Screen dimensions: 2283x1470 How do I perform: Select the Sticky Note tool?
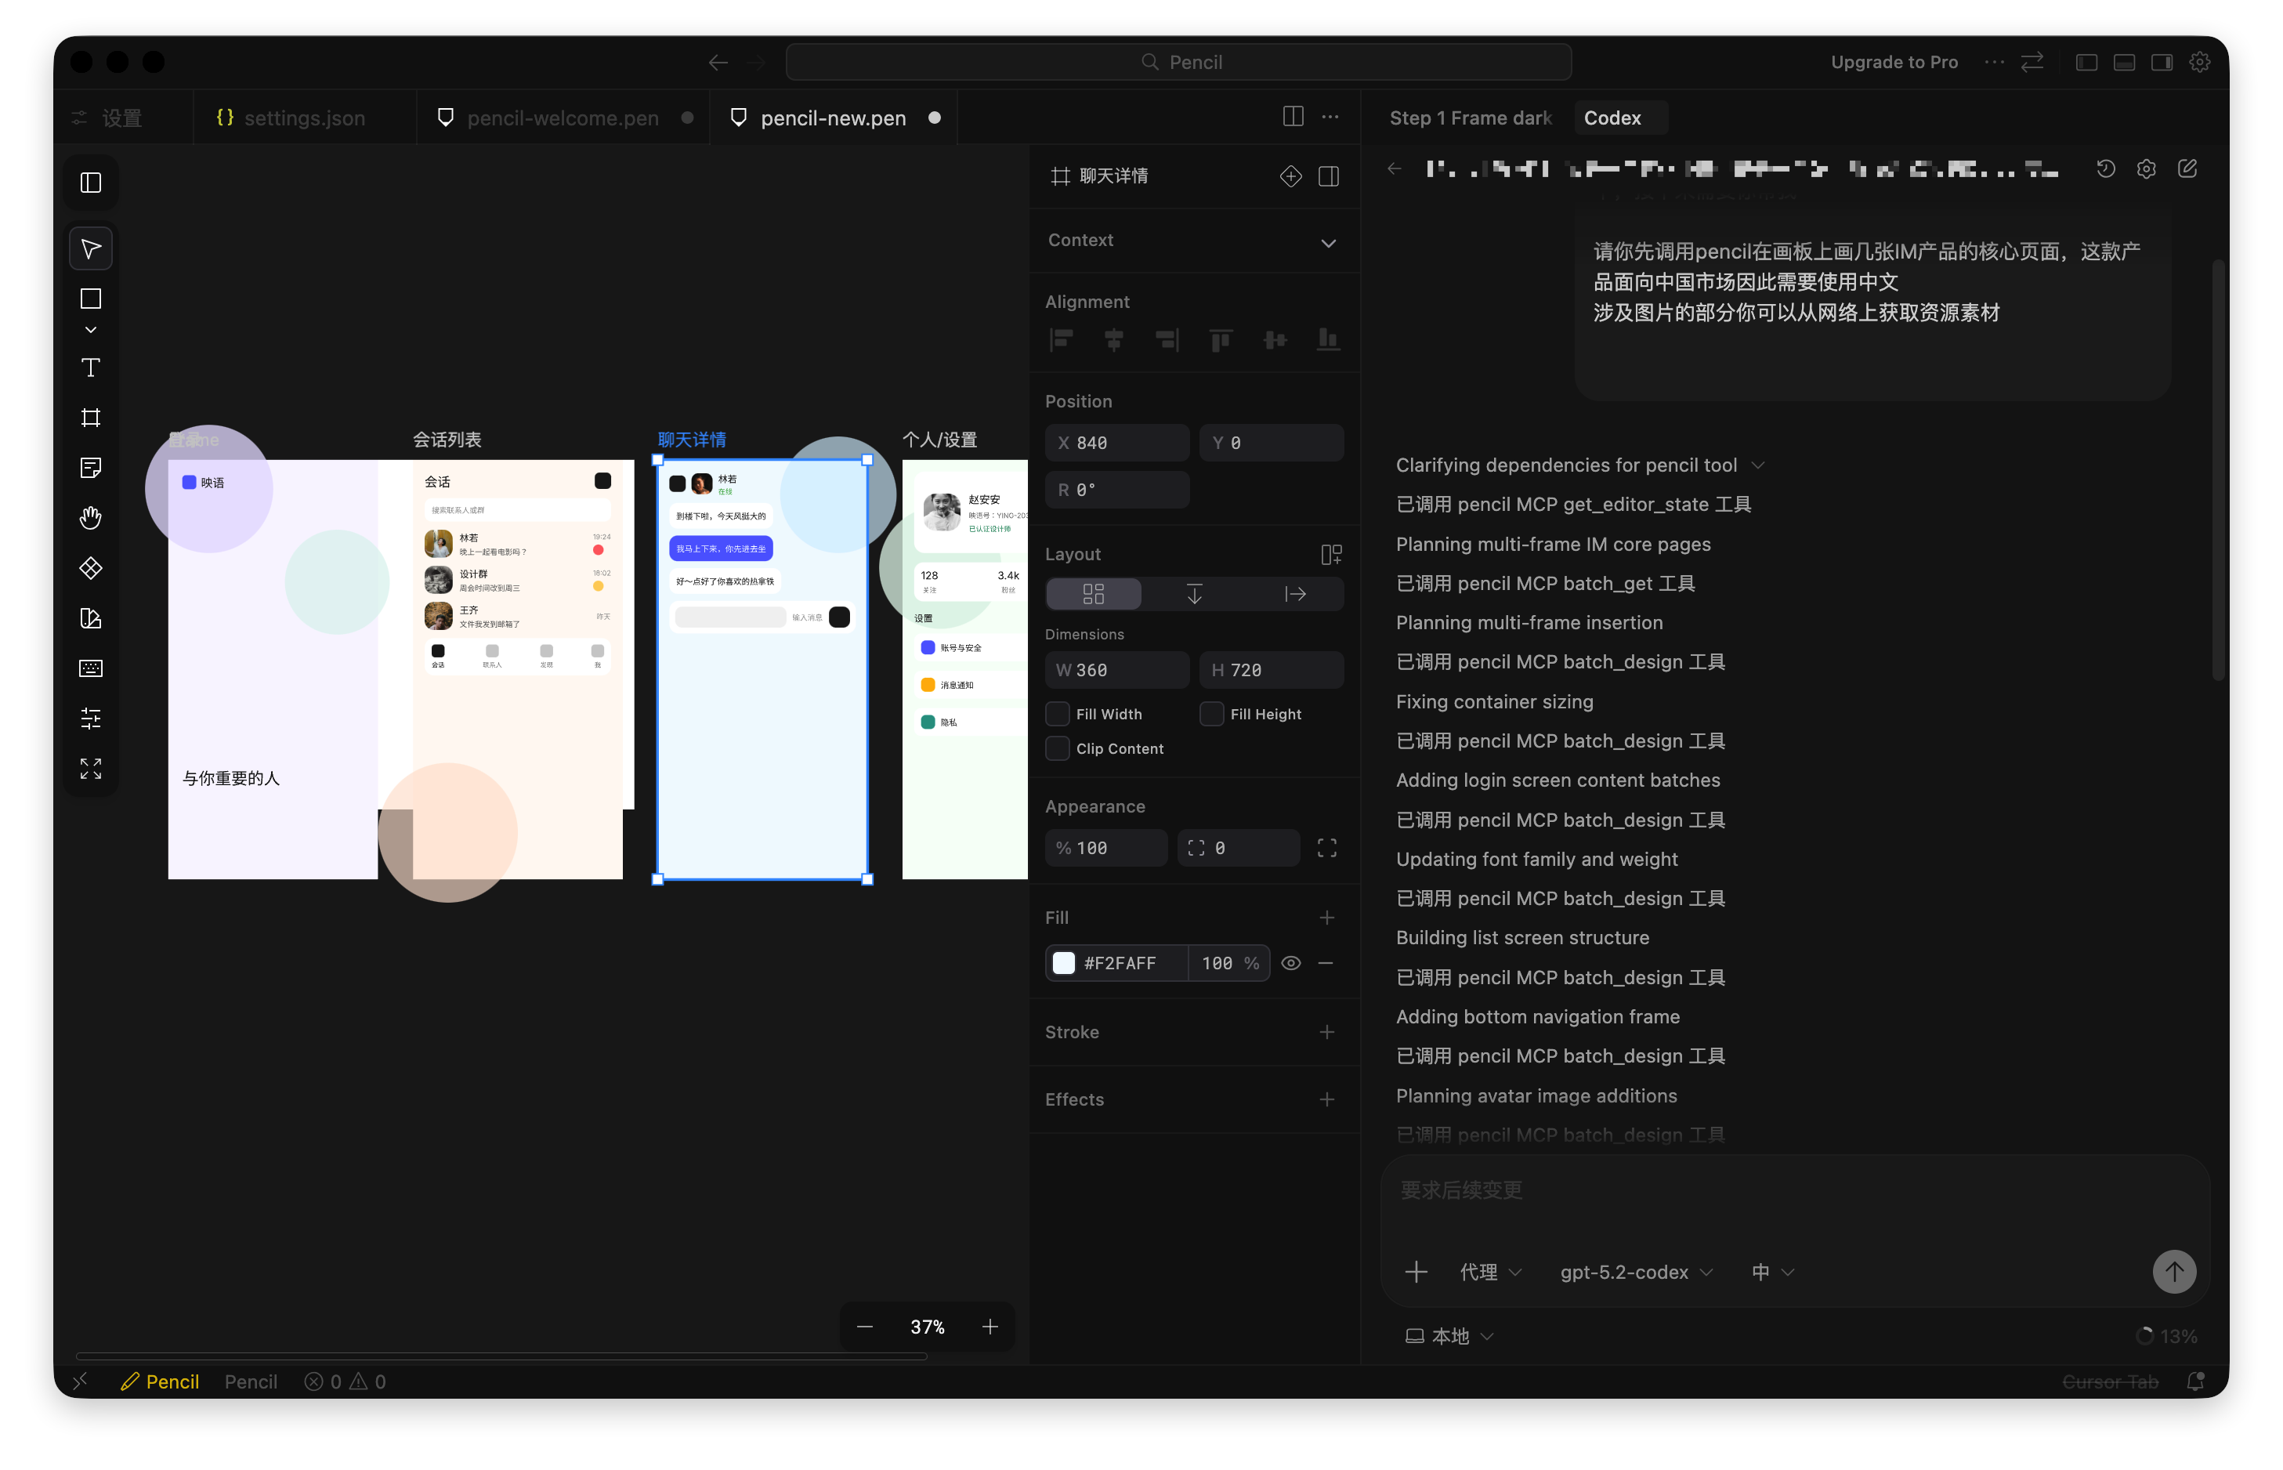pyautogui.click(x=91, y=467)
